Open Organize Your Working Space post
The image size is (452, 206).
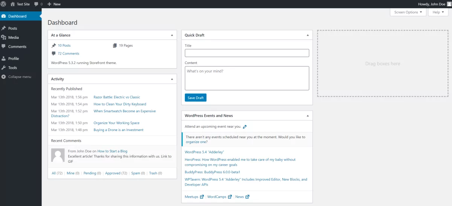pyautogui.click(x=116, y=123)
